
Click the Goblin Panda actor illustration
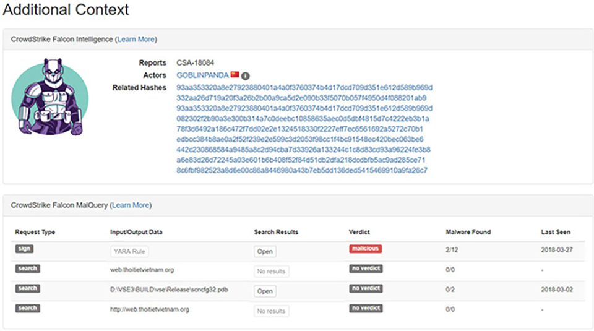click(x=50, y=97)
